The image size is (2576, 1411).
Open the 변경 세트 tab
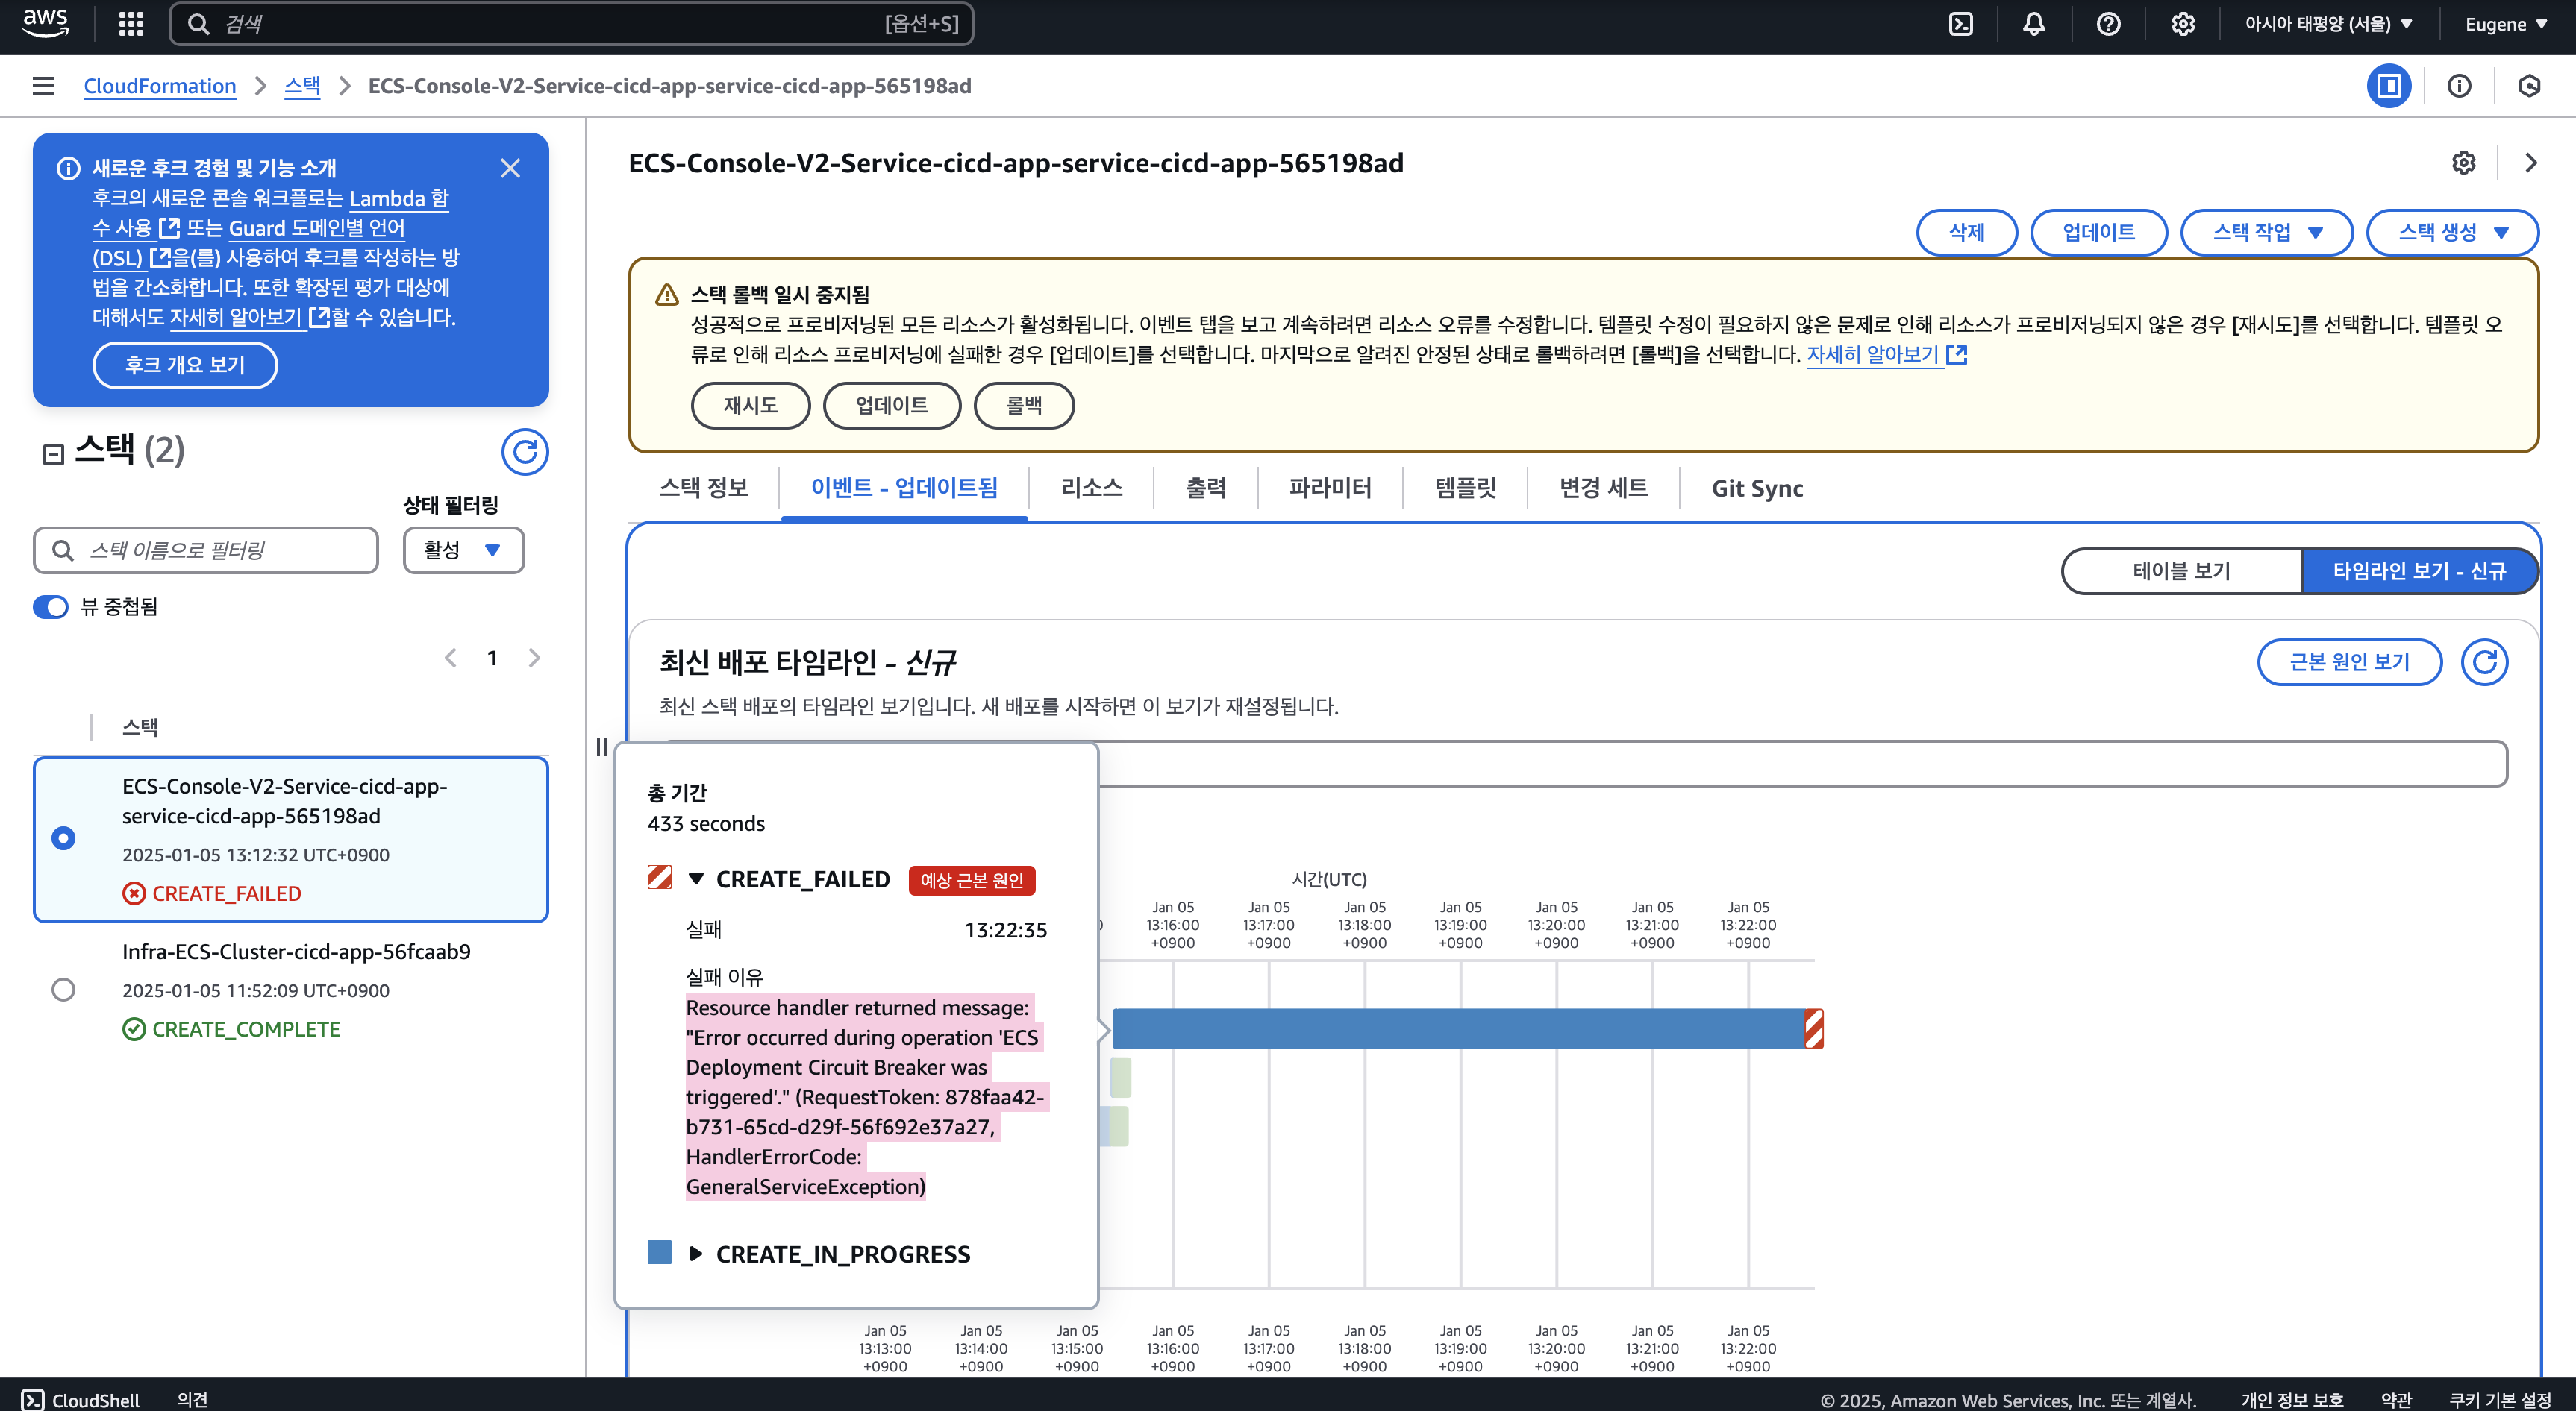coord(1604,488)
